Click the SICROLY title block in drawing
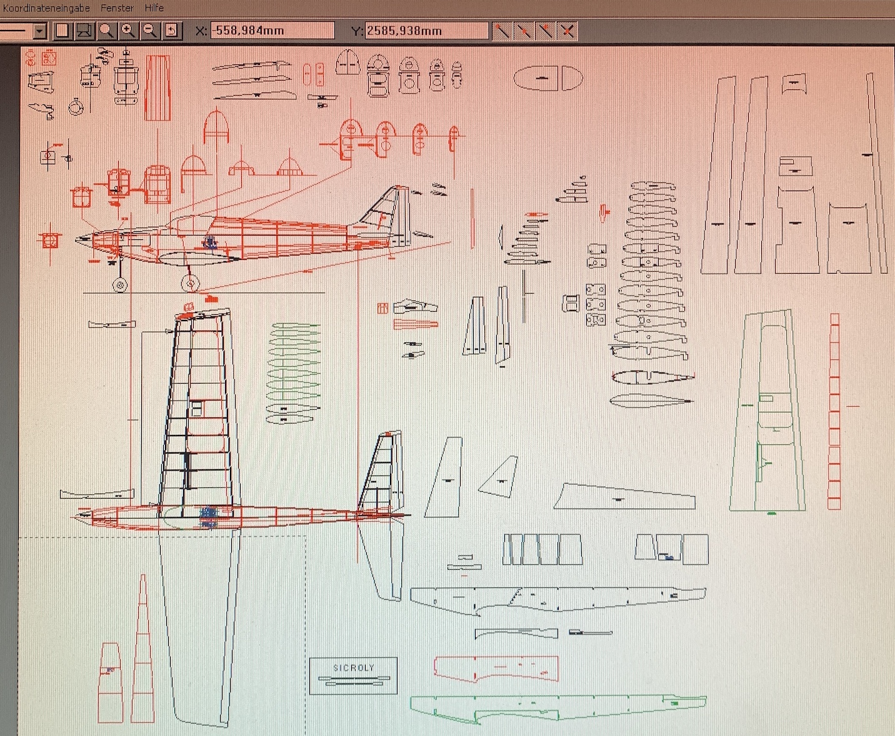 click(353, 675)
